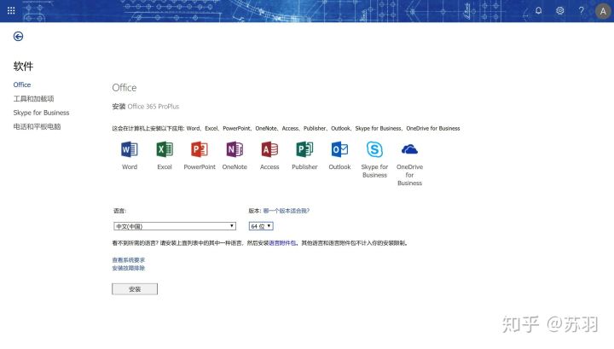Click the OneNote label under its icon

235,167
